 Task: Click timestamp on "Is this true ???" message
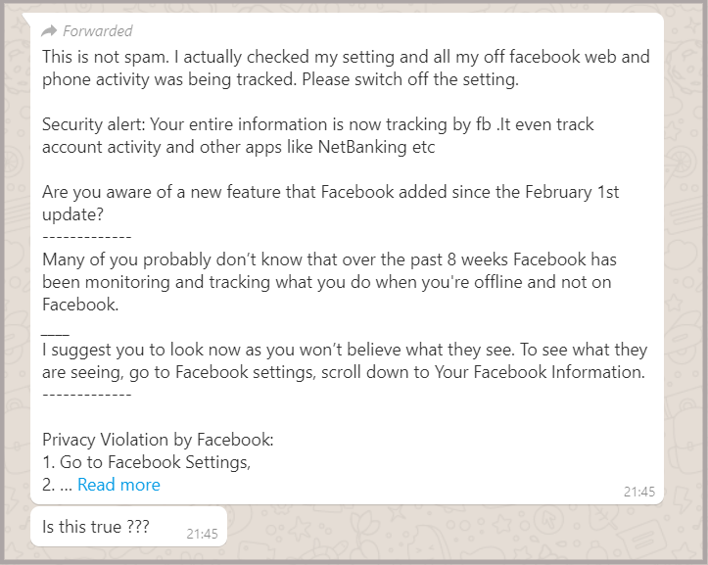tap(202, 534)
